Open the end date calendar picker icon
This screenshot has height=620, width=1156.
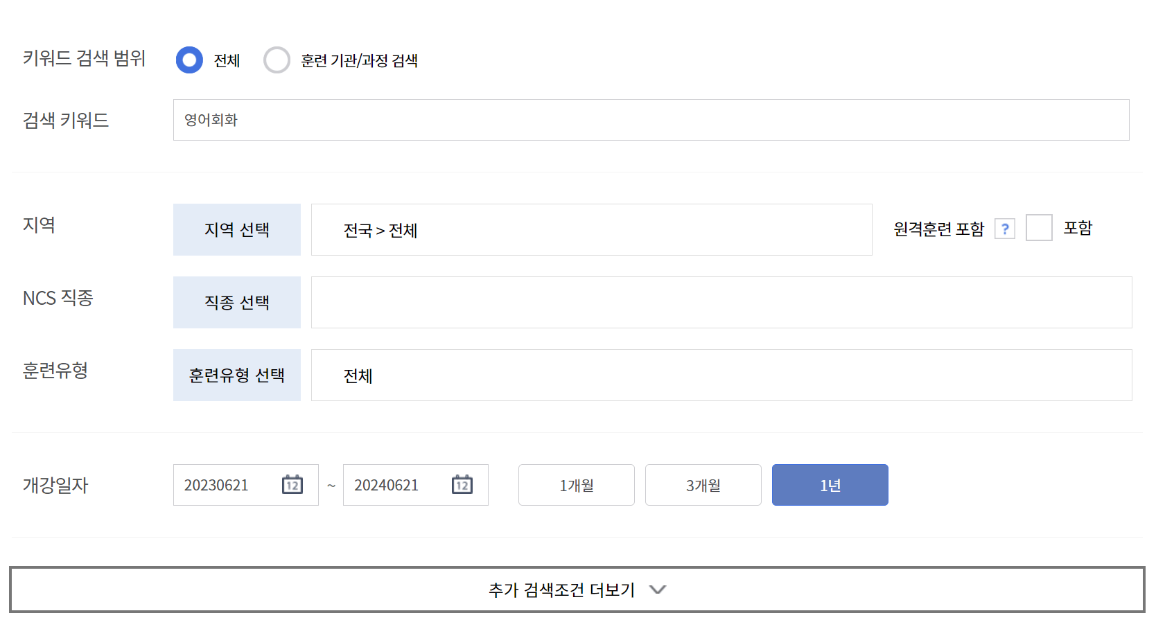click(463, 485)
